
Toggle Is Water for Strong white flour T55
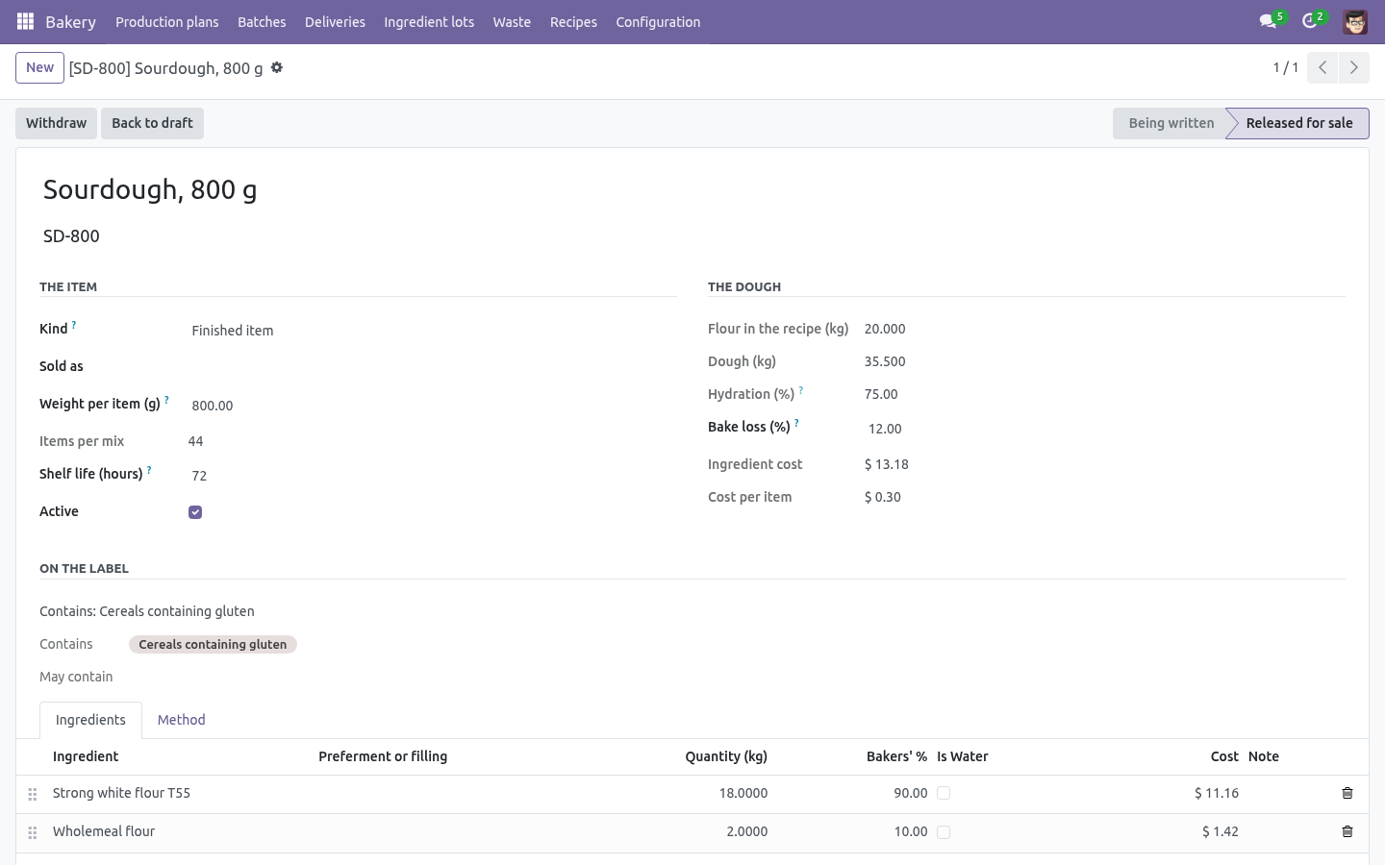click(x=944, y=793)
